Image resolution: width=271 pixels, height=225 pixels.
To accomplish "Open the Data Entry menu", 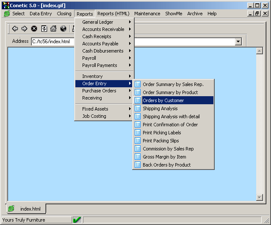I will coord(41,14).
